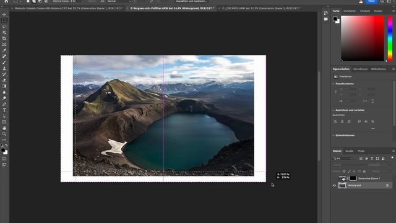Select the Brush tool
The height and width of the screenshot is (223, 396).
click(4, 62)
